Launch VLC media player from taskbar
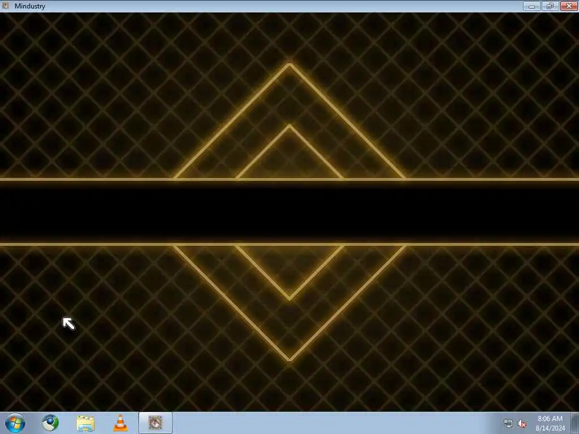 [120, 423]
